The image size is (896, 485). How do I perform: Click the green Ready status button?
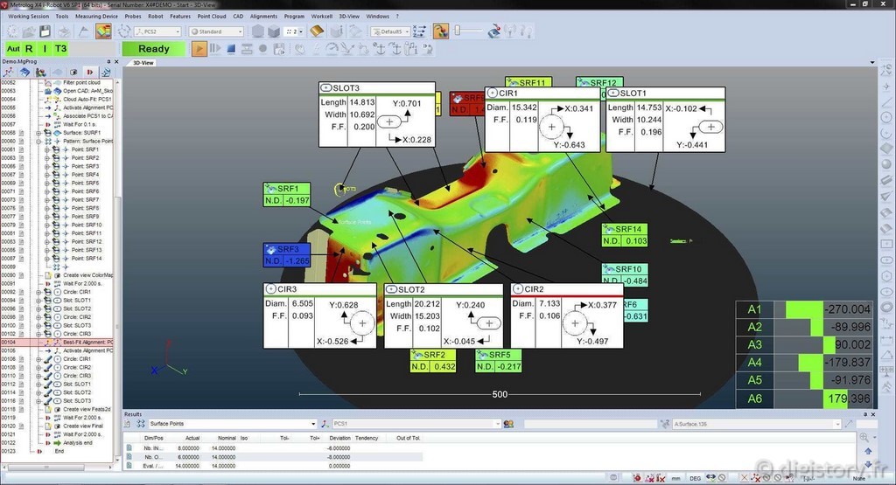click(x=154, y=49)
